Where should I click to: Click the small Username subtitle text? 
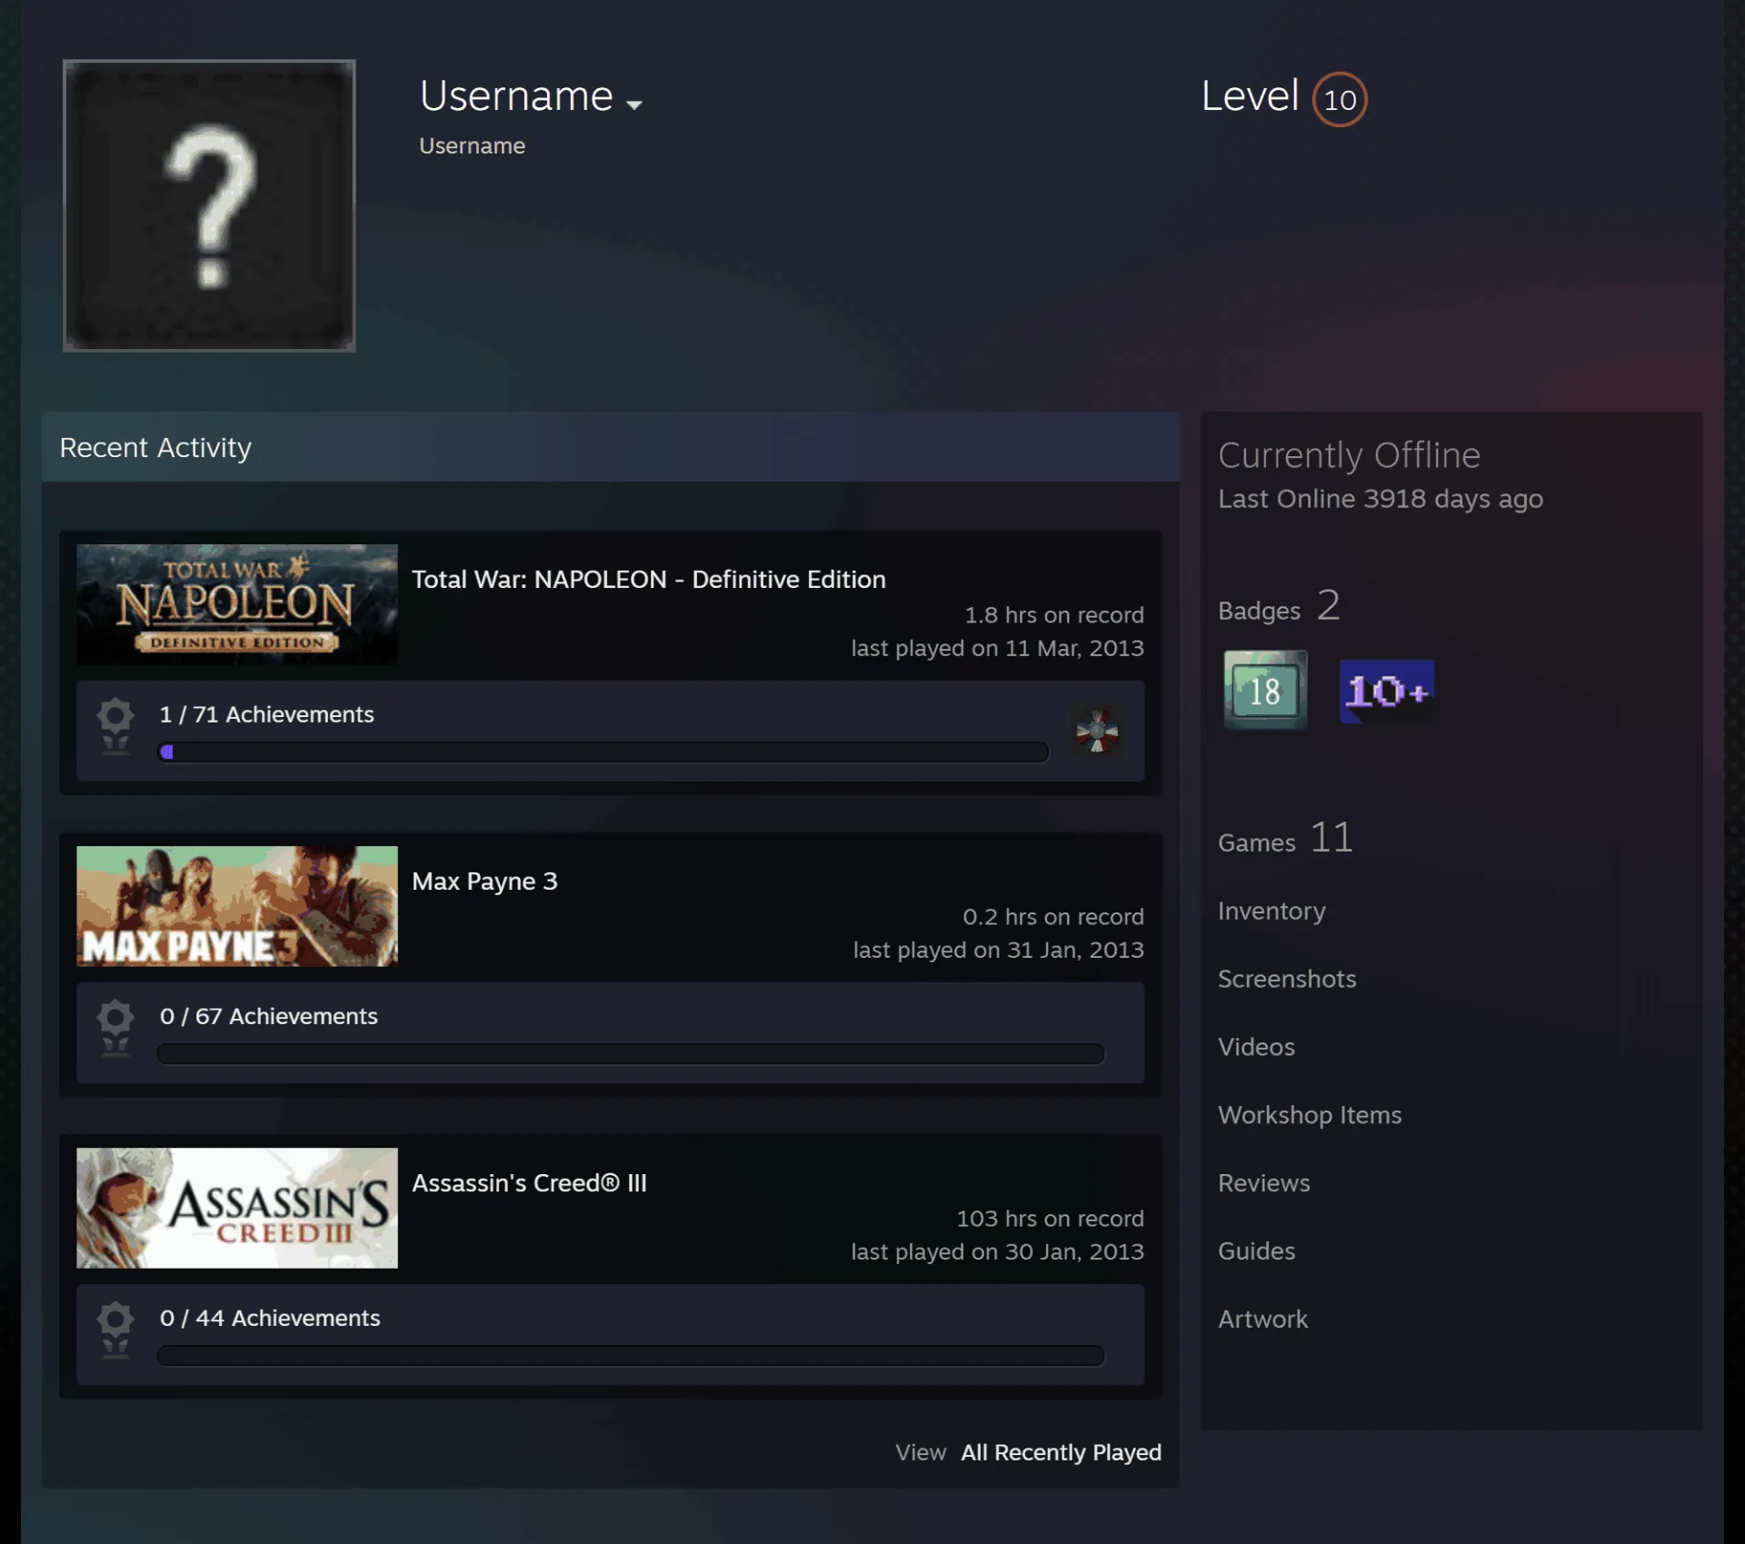(x=472, y=145)
